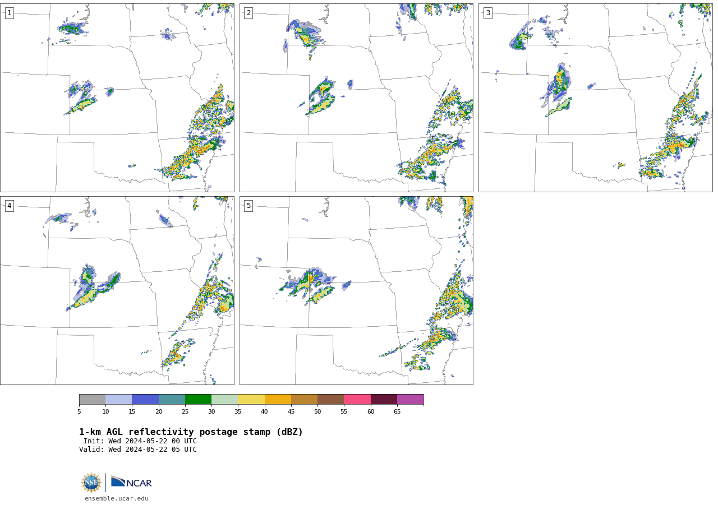Click the panel number 4 label
Viewport: 718px width, 505px height.
click(9, 206)
